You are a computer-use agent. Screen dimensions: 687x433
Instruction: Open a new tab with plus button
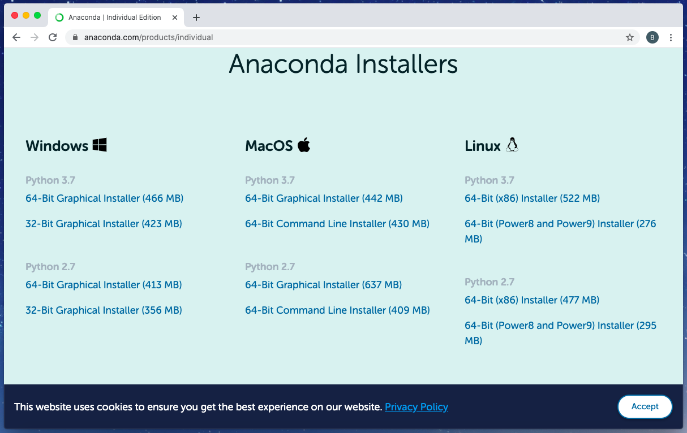[196, 18]
